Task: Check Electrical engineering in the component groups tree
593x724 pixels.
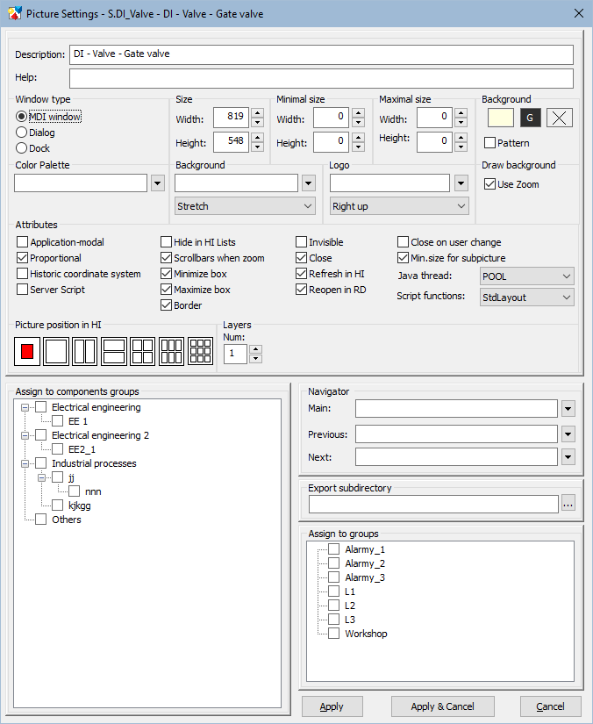Action: click(40, 407)
